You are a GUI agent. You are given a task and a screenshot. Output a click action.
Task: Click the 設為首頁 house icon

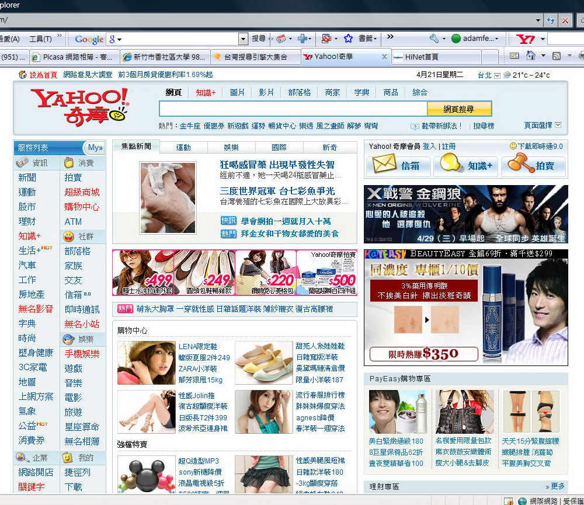(23, 75)
